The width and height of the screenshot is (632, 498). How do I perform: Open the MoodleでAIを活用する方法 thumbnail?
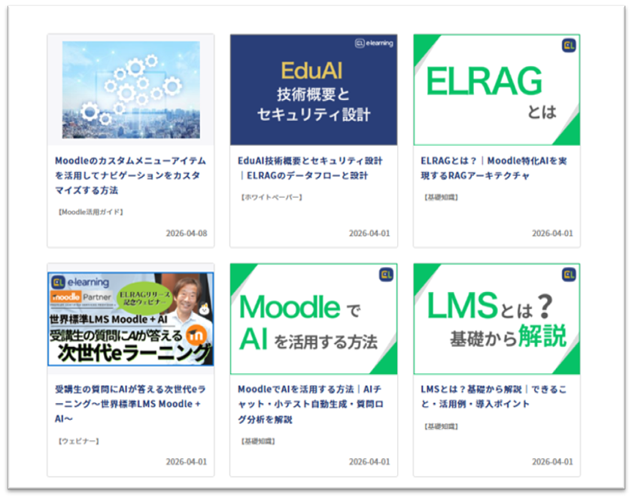314,319
